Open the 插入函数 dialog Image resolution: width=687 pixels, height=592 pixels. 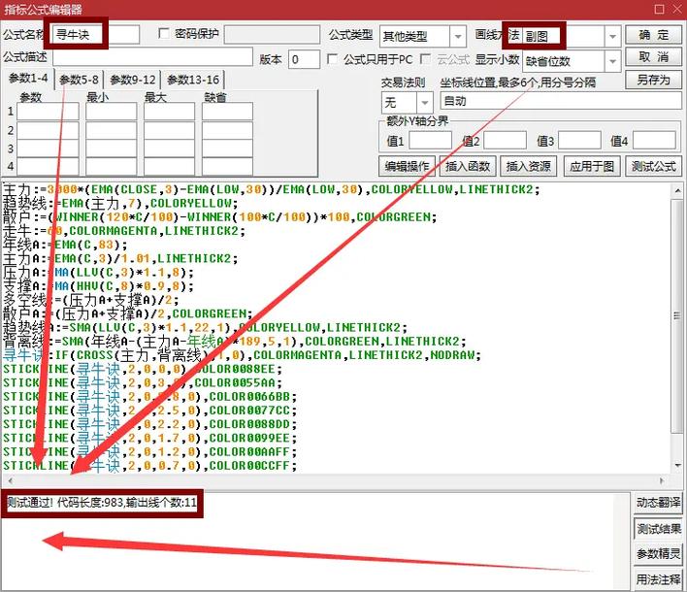point(469,166)
